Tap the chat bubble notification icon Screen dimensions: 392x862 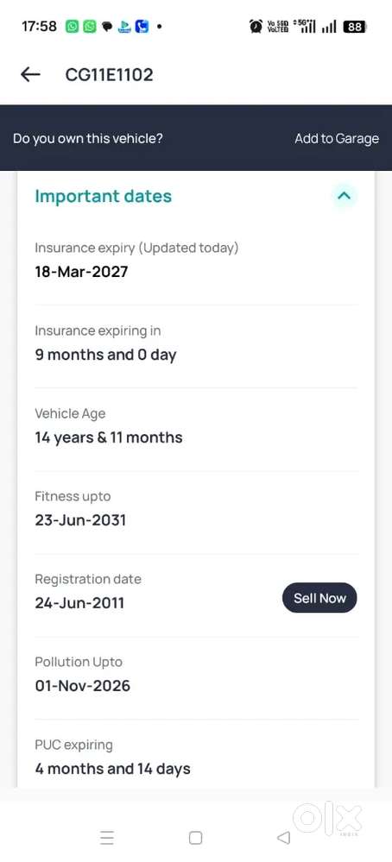107,27
